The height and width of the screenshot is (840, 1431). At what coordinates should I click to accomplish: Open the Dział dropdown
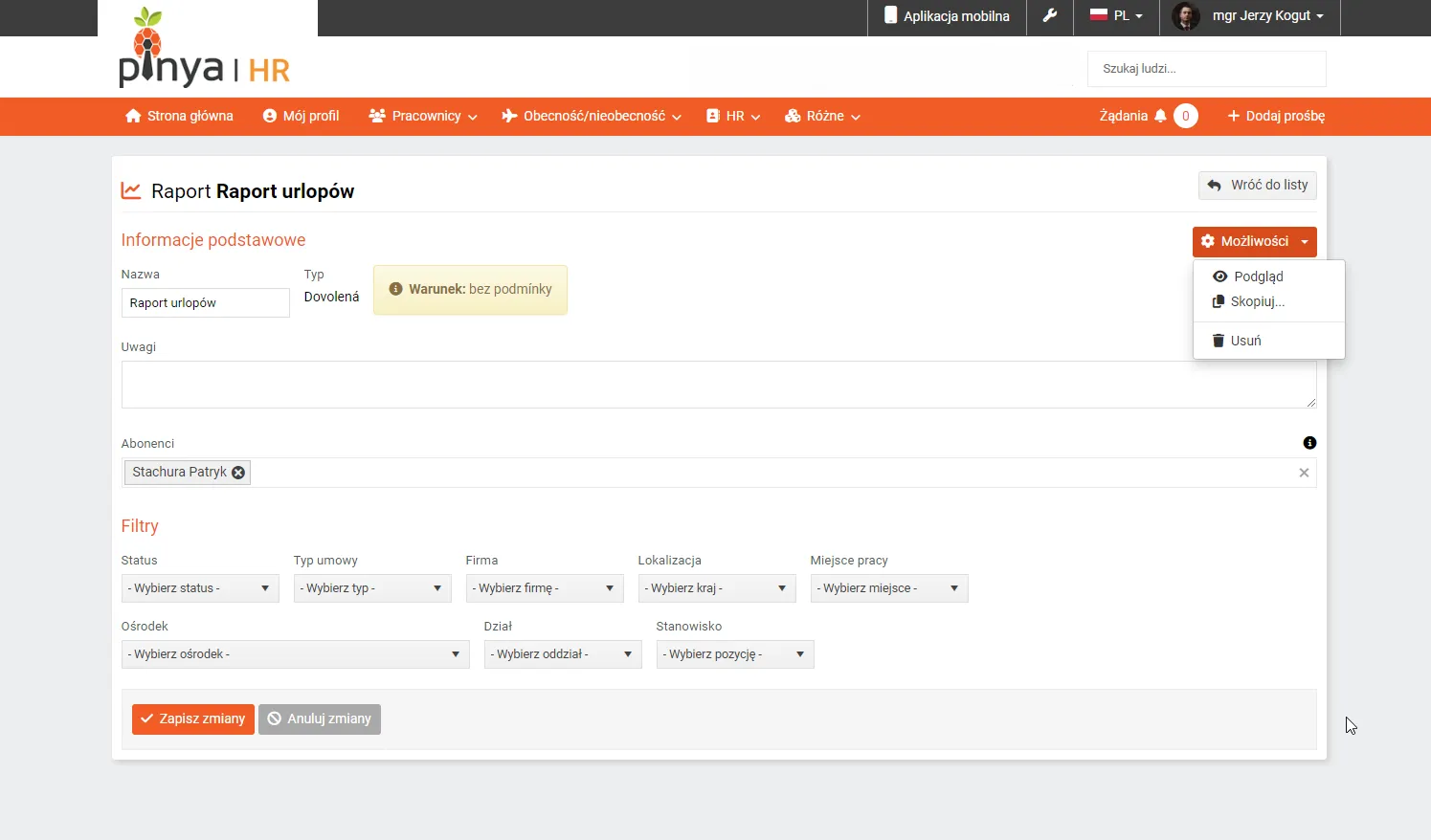[563, 654]
